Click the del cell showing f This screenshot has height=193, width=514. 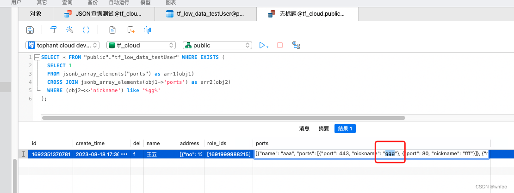coord(136,154)
